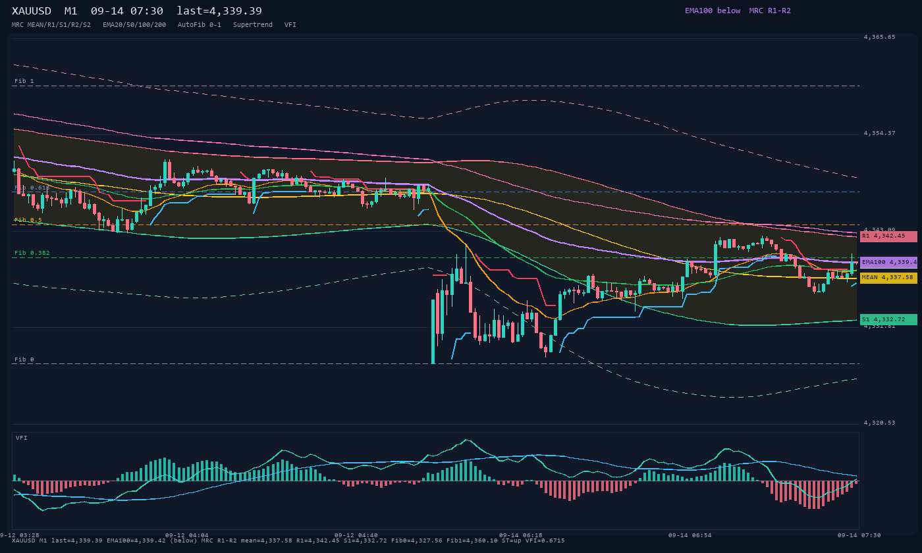The width and height of the screenshot is (922, 553).
Task: Click the '09-14 06:54' time axis label
Action: tap(690, 535)
